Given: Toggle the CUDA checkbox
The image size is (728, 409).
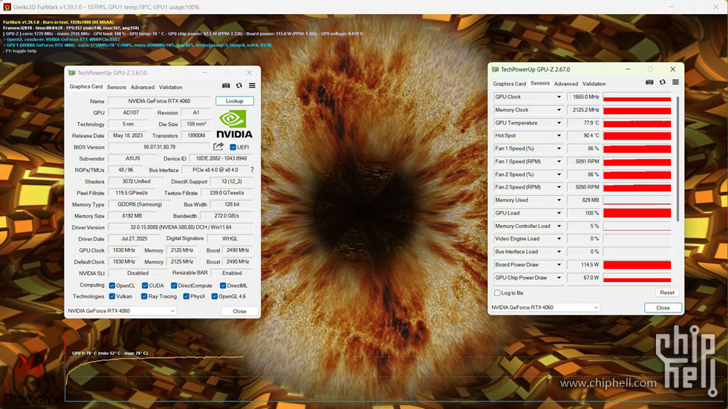Looking at the screenshot, I should point(145,286).
